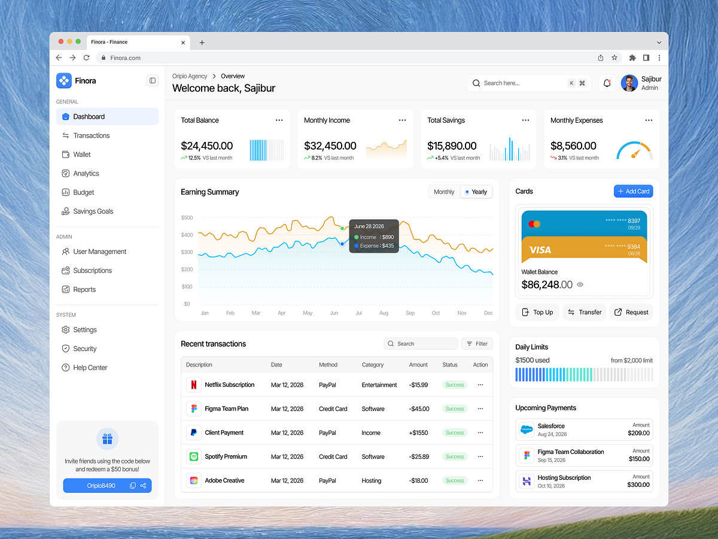Screen dimensions: 718x539
Task: Share the referral code icon
Action: tap(144, 486)
